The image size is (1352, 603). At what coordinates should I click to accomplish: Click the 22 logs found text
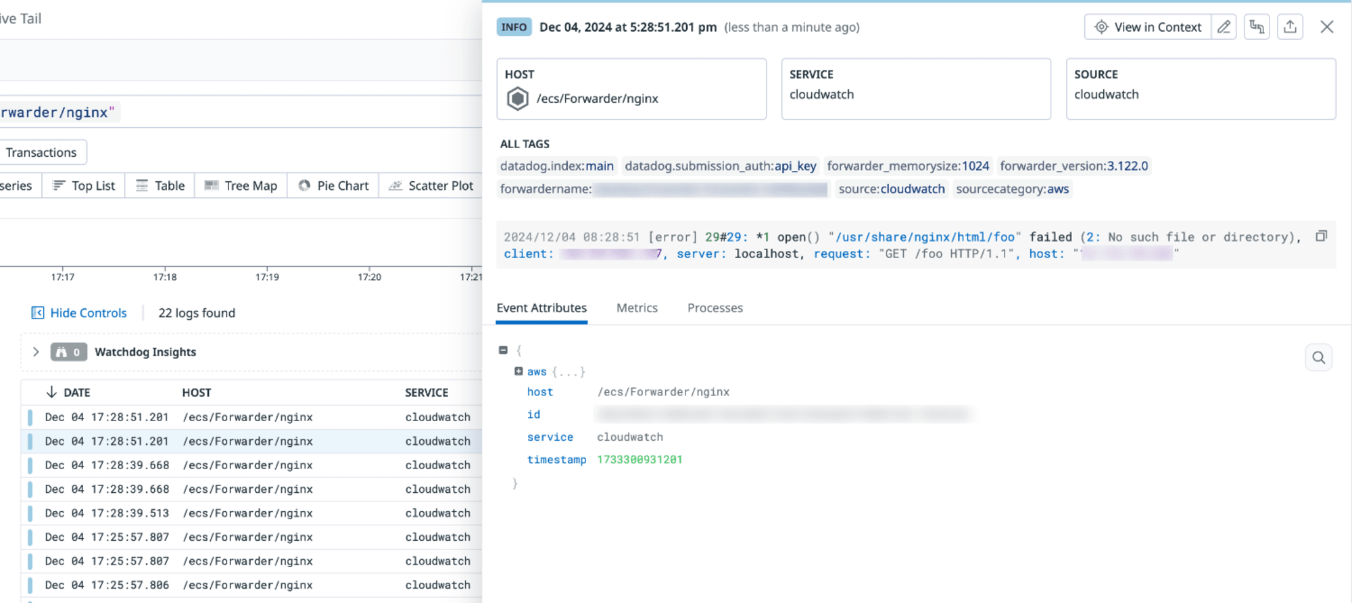[197, 313]
